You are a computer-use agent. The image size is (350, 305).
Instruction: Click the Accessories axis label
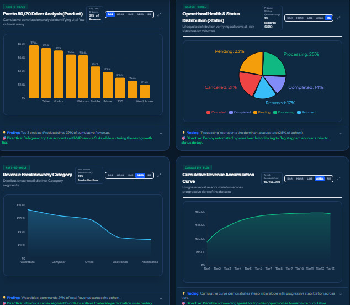(x=150, y=262)
